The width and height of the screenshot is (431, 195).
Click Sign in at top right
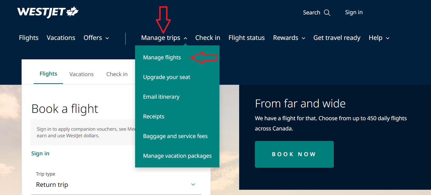(x=354, y=12)
